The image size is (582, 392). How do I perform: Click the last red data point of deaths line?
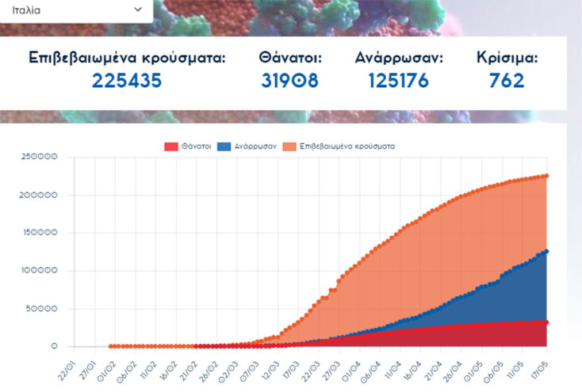[x=546, y=322]
